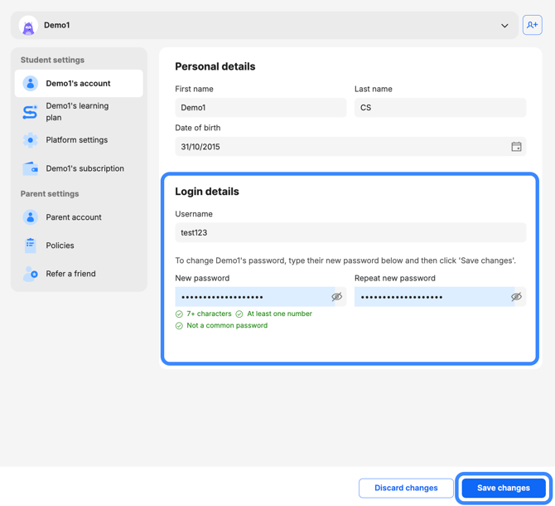The width and height of the screenshot is (555, 506).
Task: Click the Last name field
Action: click(440, 108)
